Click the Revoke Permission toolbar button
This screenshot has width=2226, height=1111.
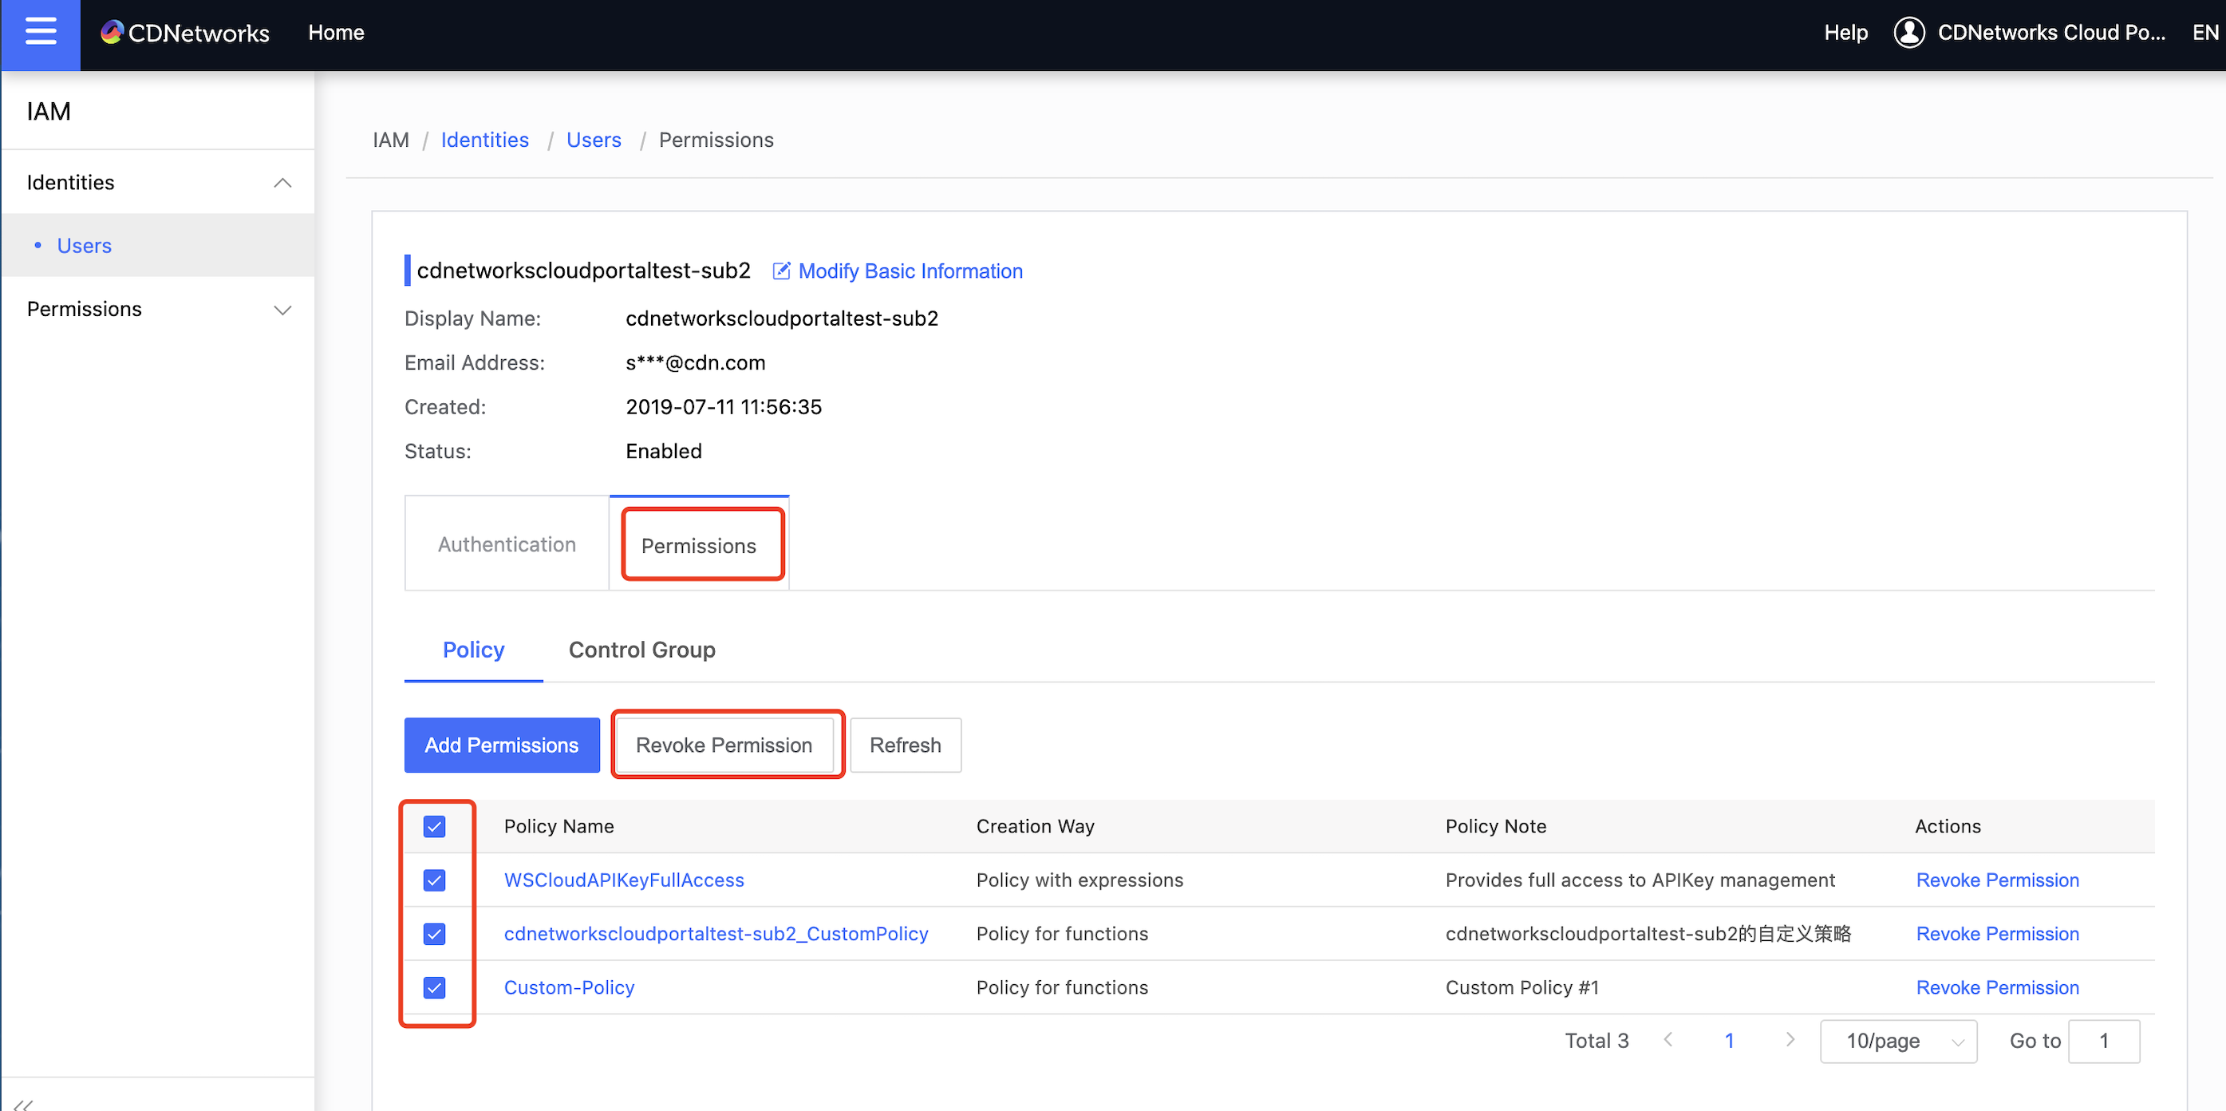(x=724, y=745)
